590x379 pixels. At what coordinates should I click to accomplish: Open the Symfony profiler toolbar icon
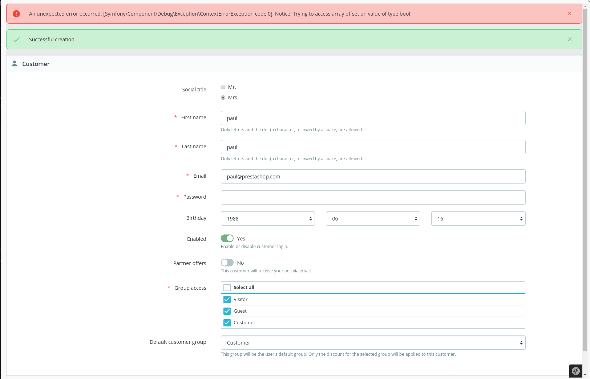576,371
